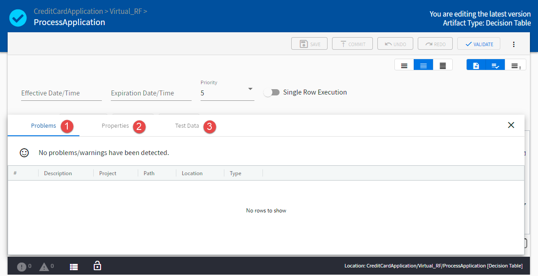Select the medium row density toggle
The height and width of the screenshot is (276, 538).
tap(423, 65)
